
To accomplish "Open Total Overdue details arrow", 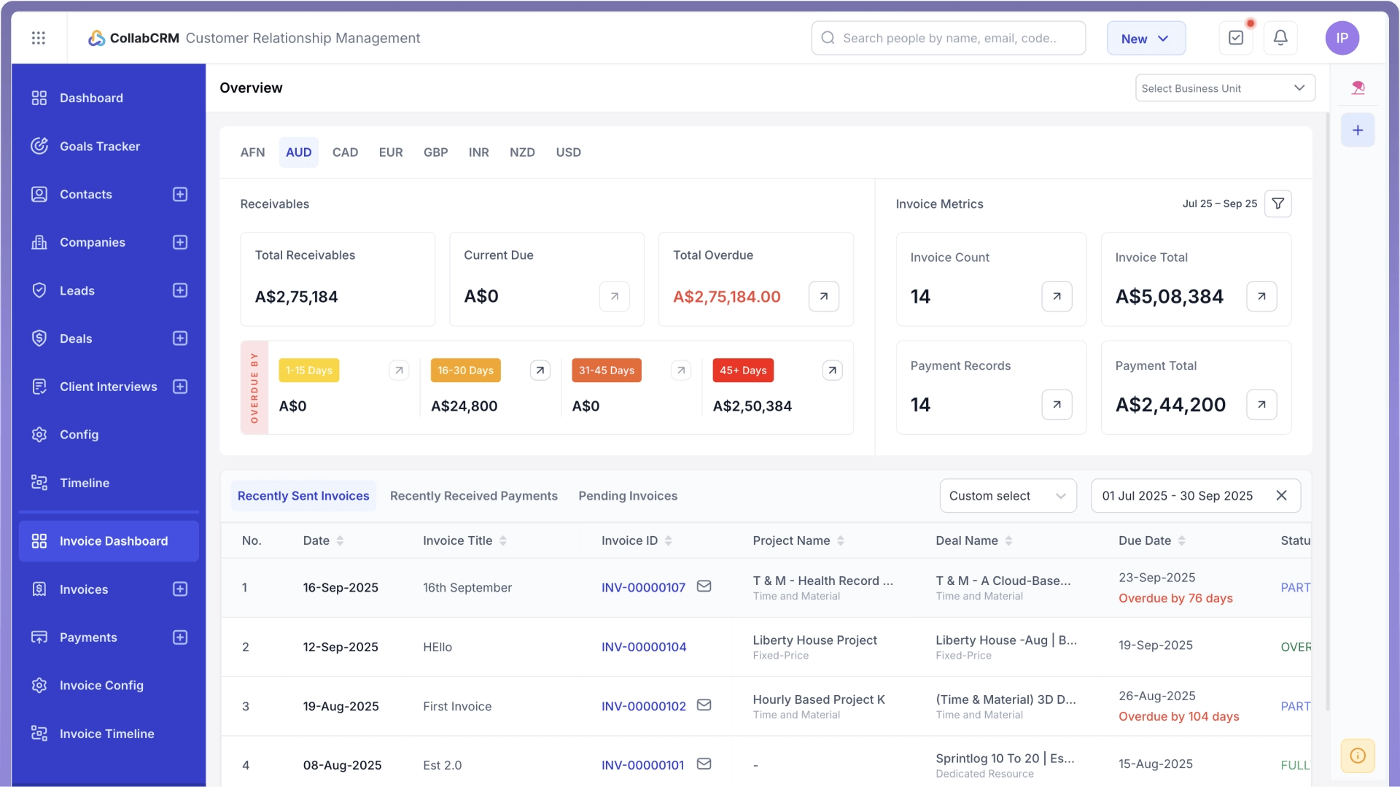I will click(x=823, y=296).
